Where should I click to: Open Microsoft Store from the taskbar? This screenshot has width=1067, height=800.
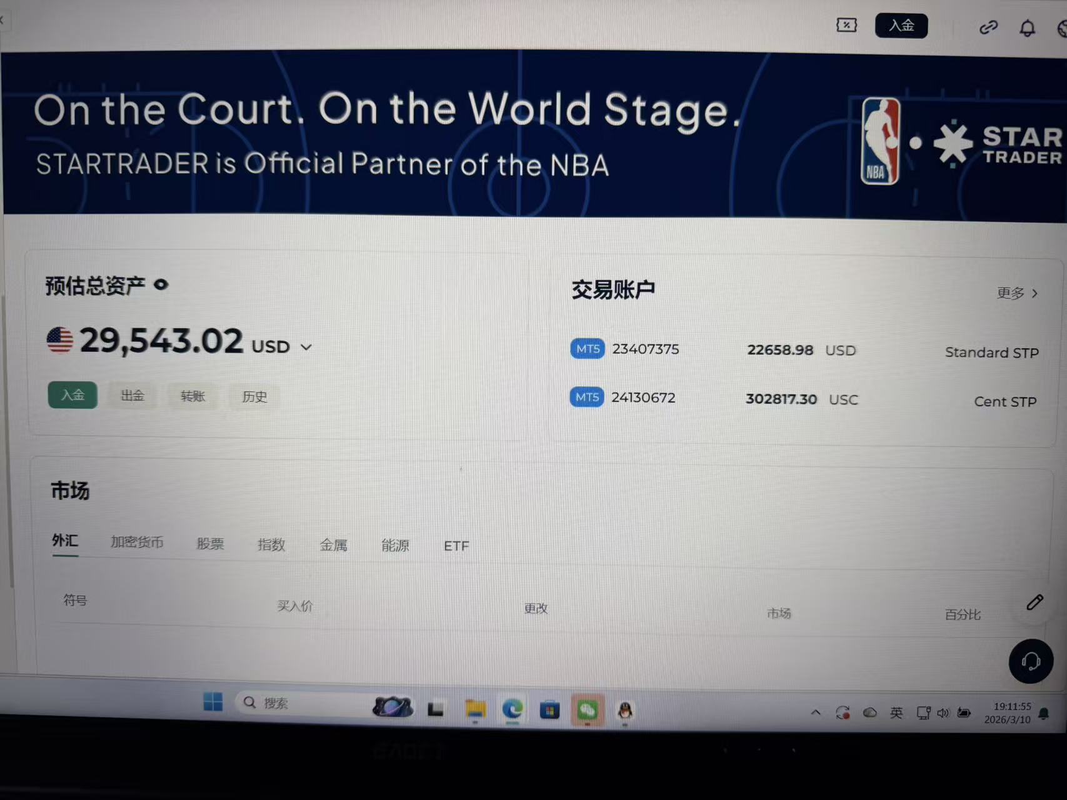(x=549, y=710)
